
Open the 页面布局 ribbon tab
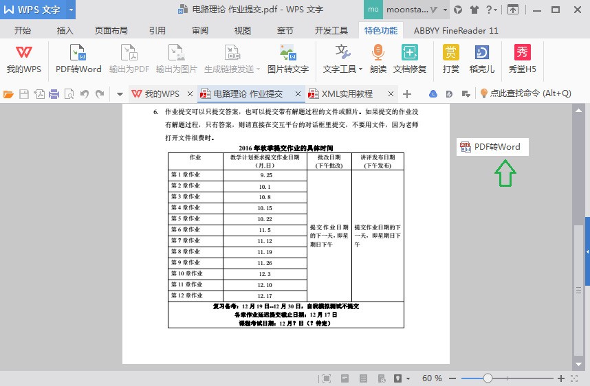tap(111, 30)
